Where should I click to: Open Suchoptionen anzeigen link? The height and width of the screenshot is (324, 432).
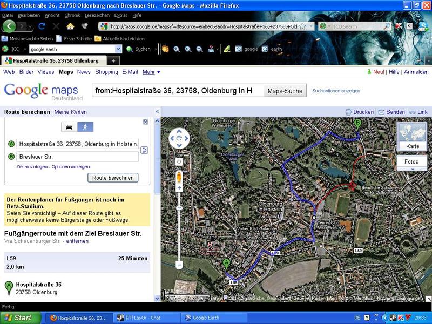[x=336, y=91]
